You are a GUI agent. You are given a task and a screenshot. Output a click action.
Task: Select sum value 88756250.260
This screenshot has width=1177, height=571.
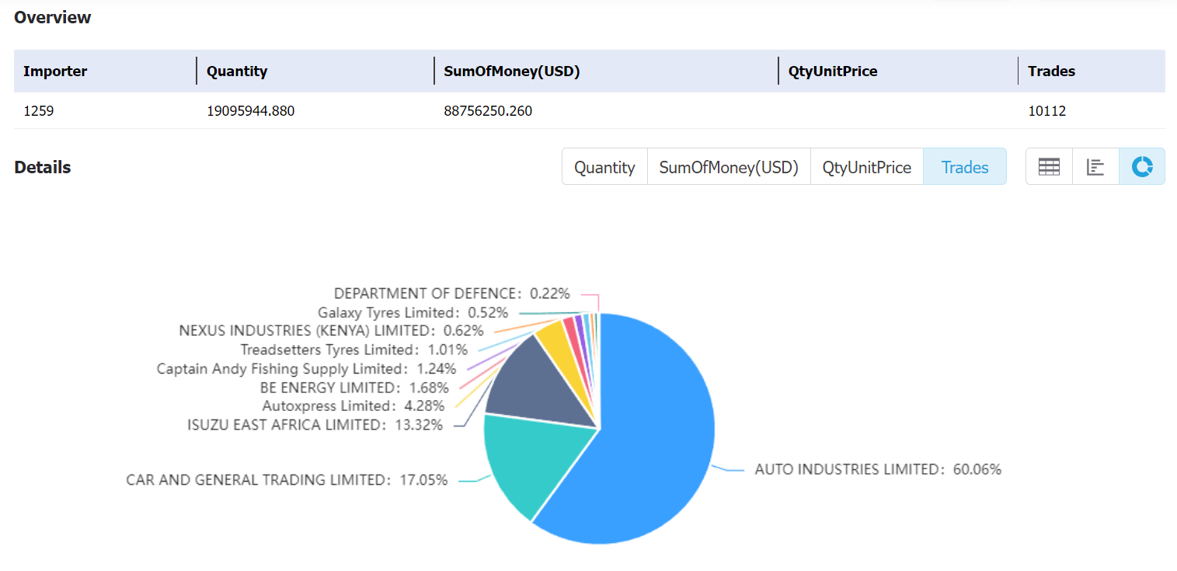tap(488, 111)
